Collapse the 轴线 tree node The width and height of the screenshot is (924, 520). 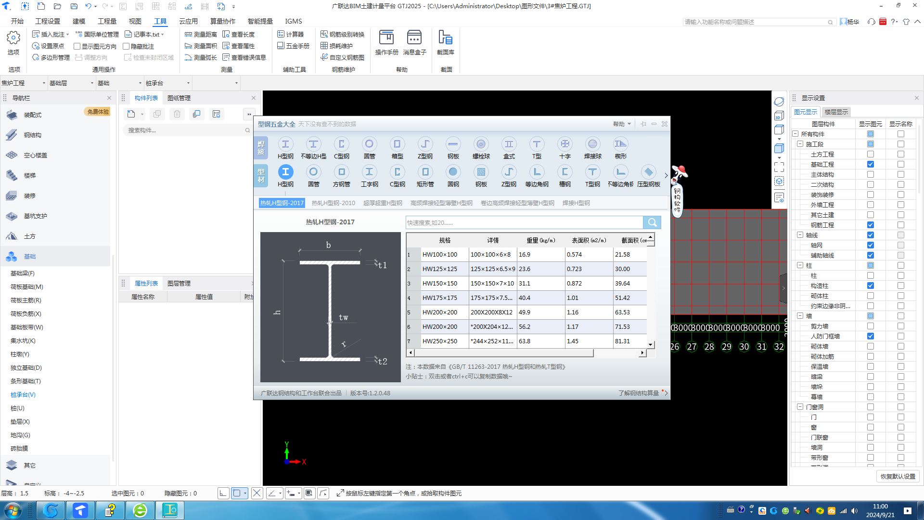800,235
